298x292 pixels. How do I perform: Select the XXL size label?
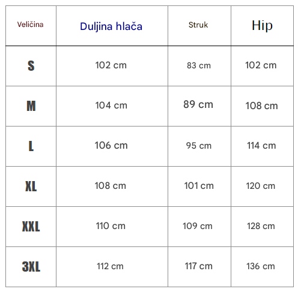coord(31,227)
